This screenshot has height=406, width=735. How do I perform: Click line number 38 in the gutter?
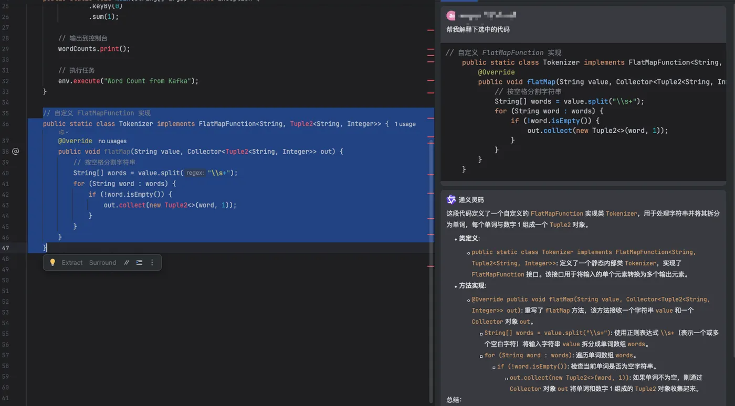pyautogui.click(x=5, y=152)
